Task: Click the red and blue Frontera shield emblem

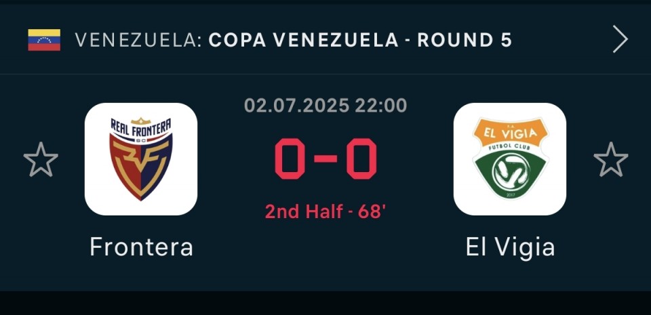Action: pyautogui.click(x=141, y=167)
